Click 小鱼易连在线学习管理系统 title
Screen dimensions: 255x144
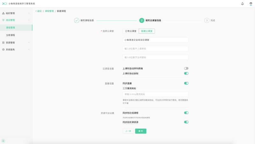click(22, 4)
